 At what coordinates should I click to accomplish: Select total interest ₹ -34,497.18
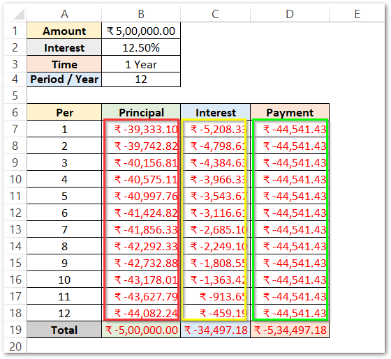pos(215,330)
